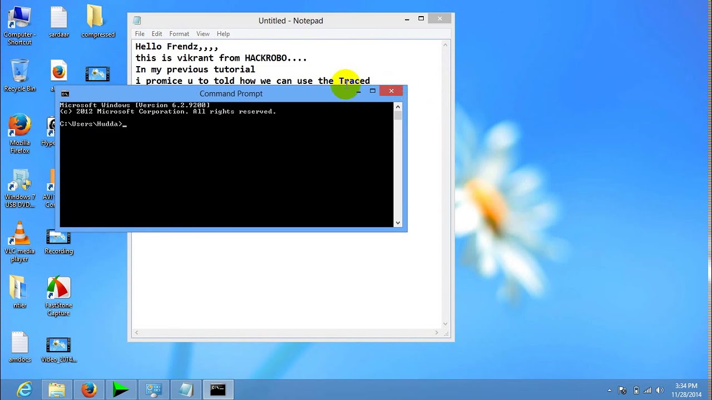Click the Command Prompt scrollbar thumb
This screenshot has width=712, height=400.
[398, 116]
